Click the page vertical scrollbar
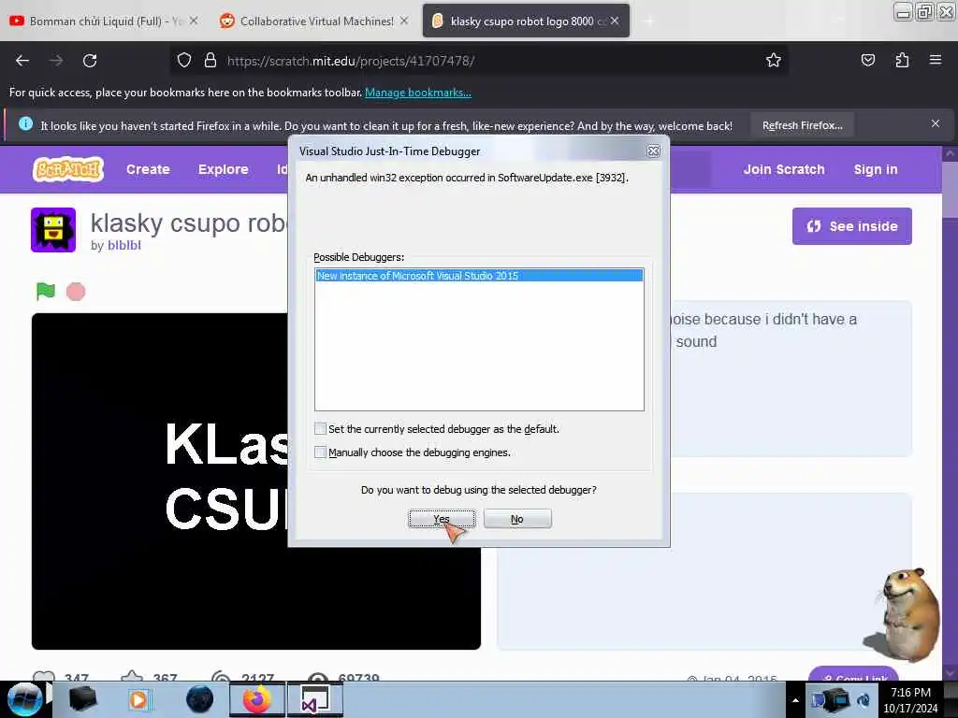Screen dimensions: 958x718 (x=950, y=412)
